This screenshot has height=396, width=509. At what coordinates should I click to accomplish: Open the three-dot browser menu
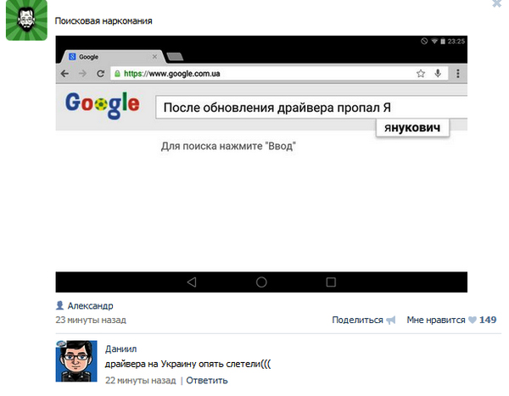tap(458, 74)
